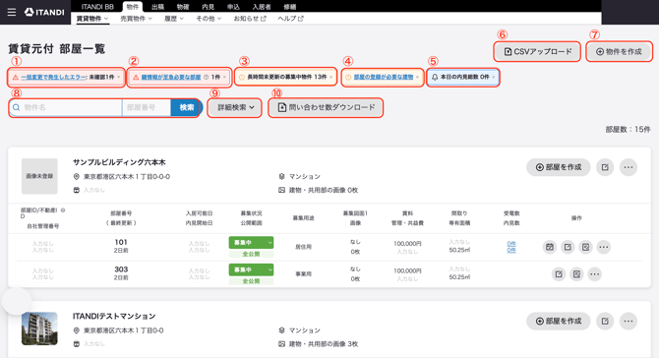Dismiss the 鍵情報が至急必要な部屋 chip
The width and height of the screenshot is (659, 358).
point(224,78)
